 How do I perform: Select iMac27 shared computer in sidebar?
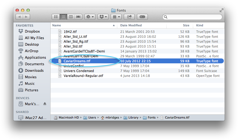point(32,118)
